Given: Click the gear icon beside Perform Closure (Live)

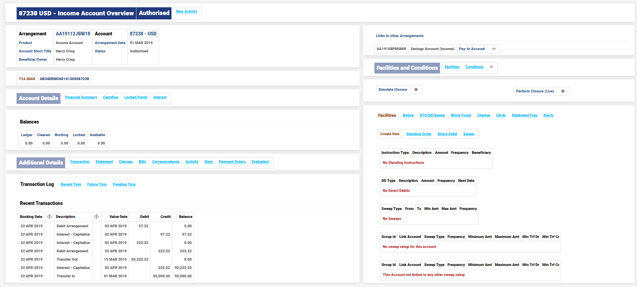Looking at the screenshot, I should tap(563, 91).
